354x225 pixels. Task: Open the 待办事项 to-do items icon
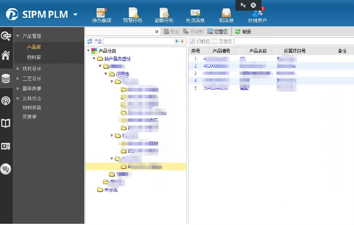point(101,13)
